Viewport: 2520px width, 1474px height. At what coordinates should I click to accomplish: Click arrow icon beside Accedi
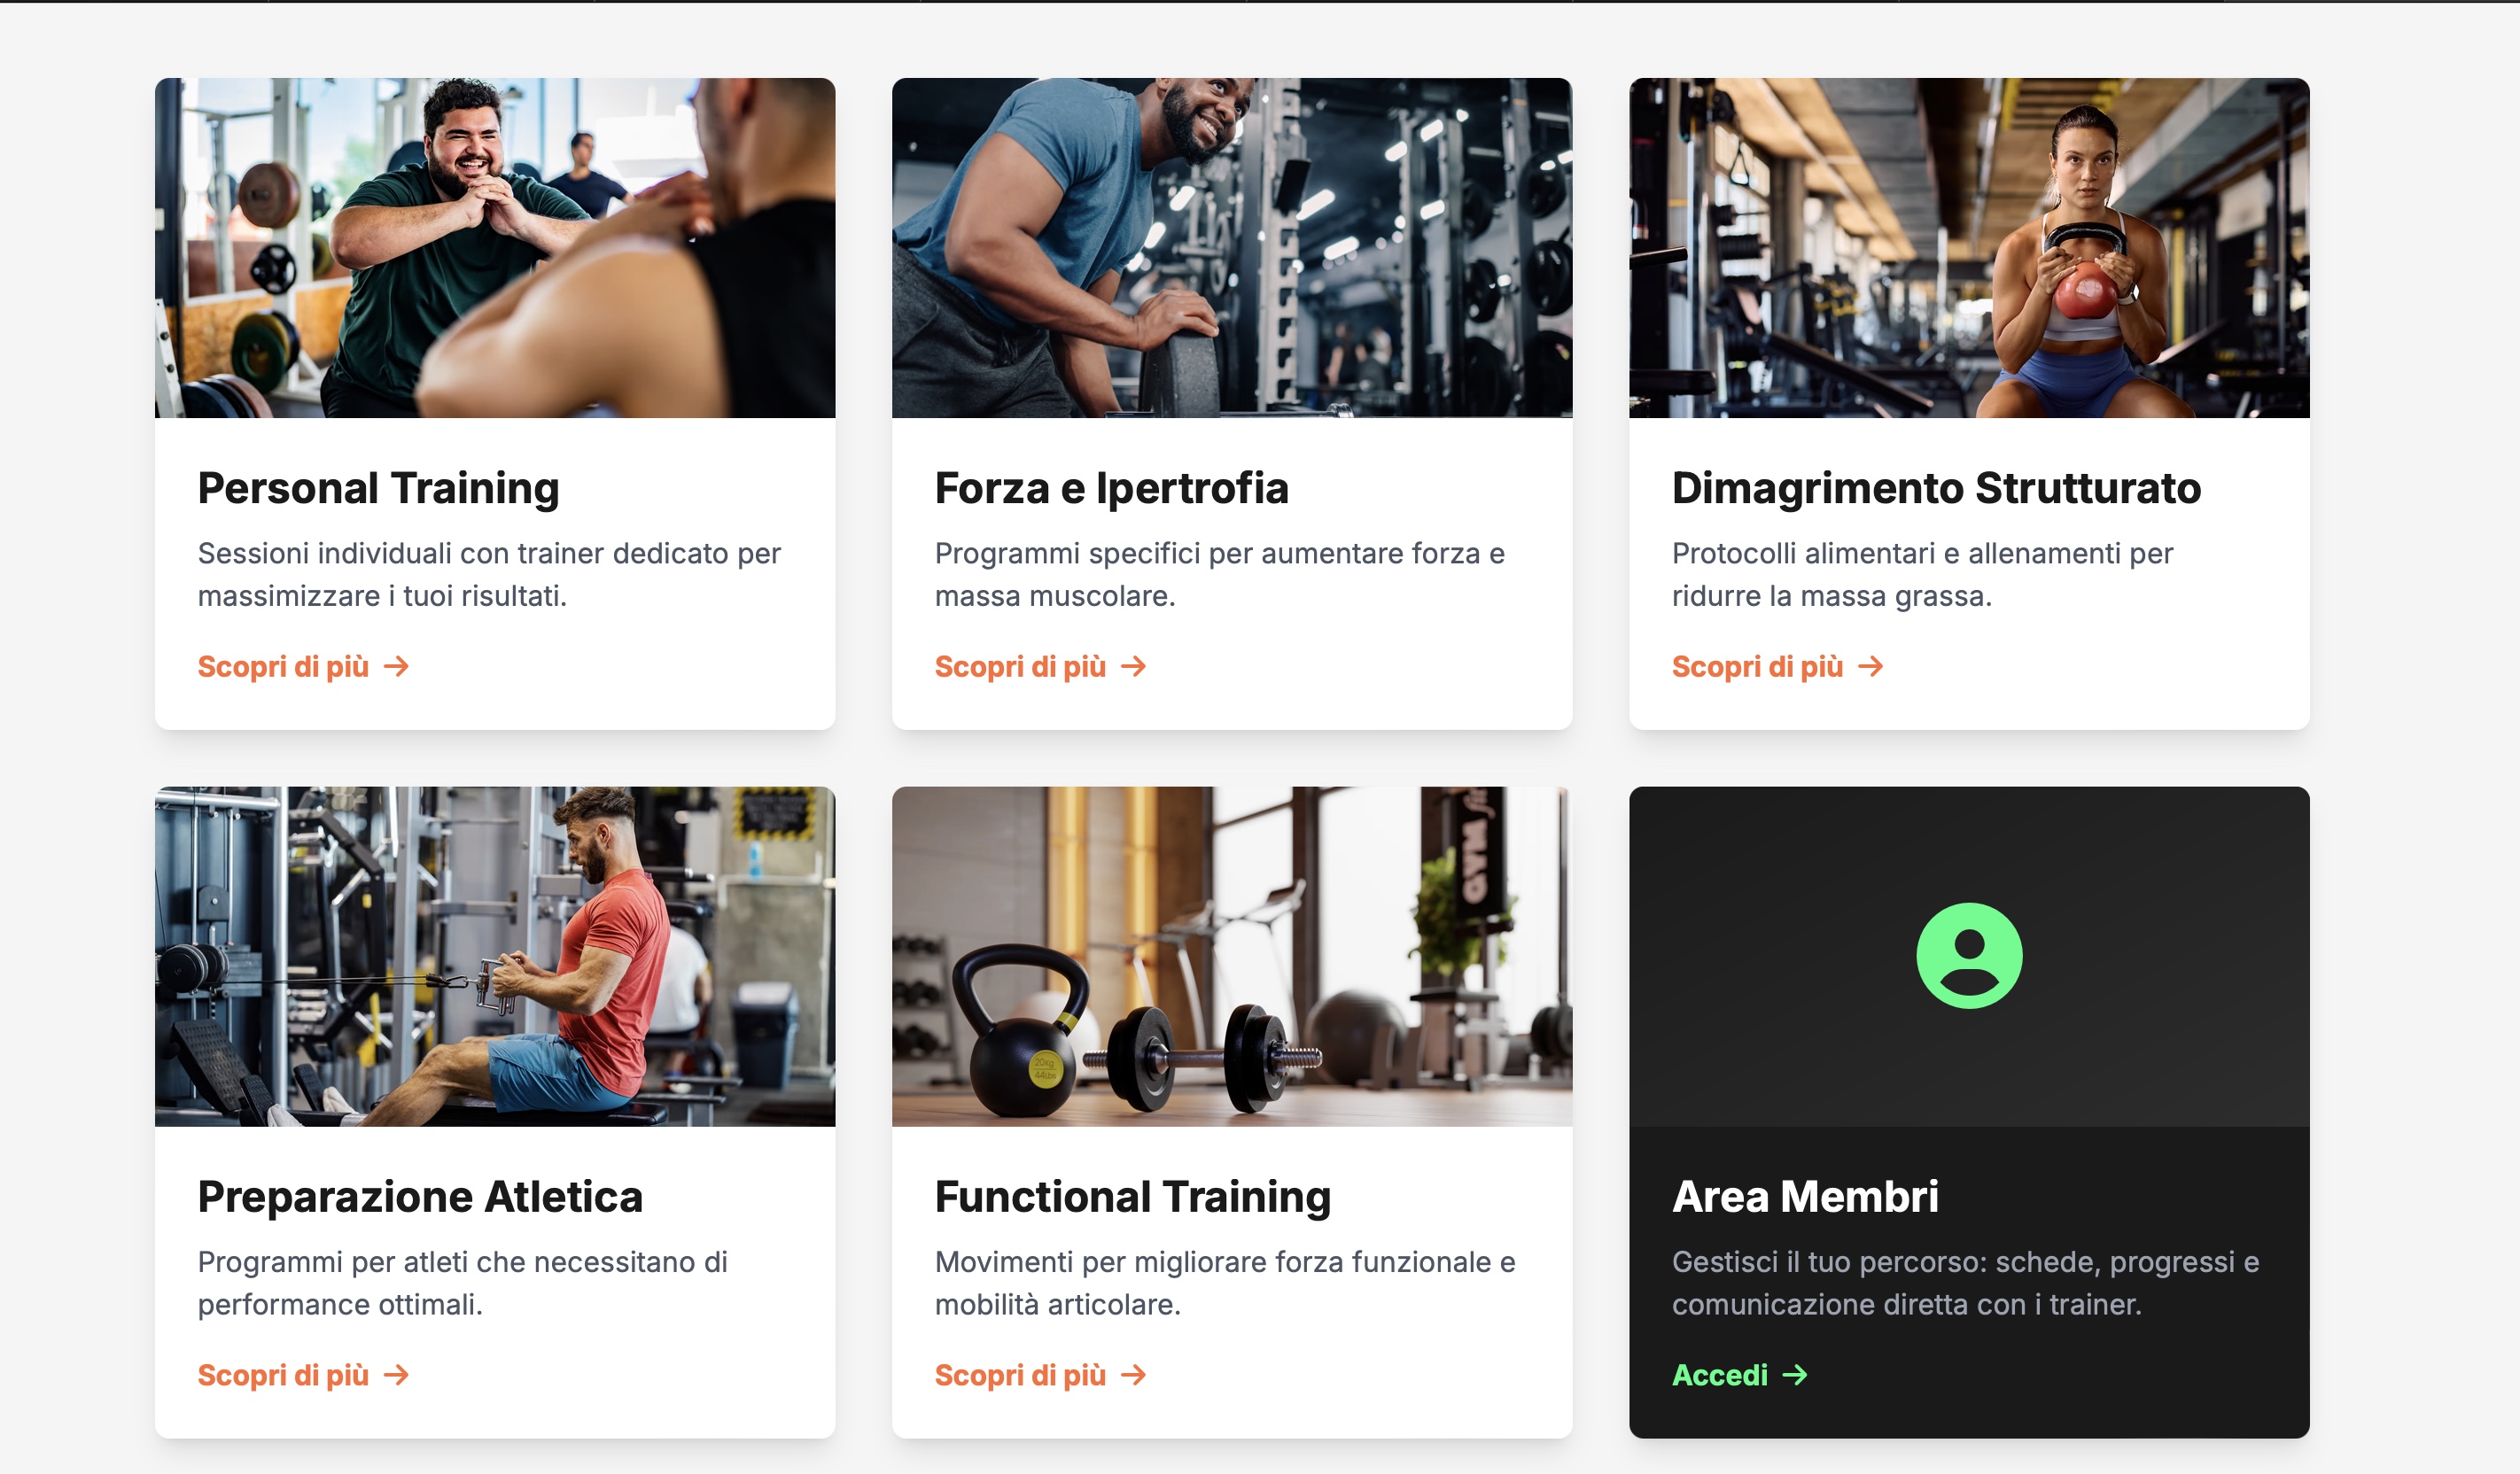coord(1794,1374)
